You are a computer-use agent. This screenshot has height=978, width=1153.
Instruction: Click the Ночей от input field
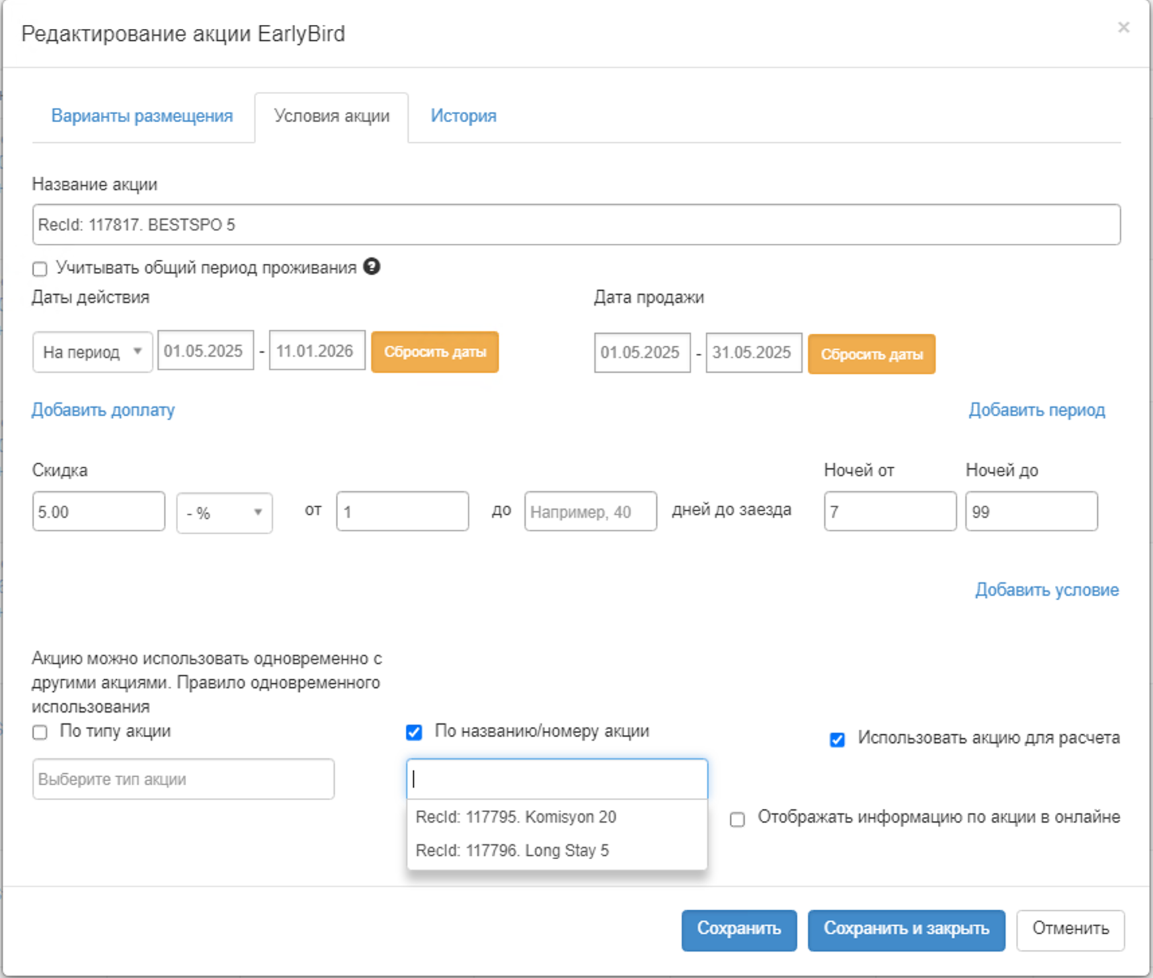pyautogui.click(x=889, y=512)
